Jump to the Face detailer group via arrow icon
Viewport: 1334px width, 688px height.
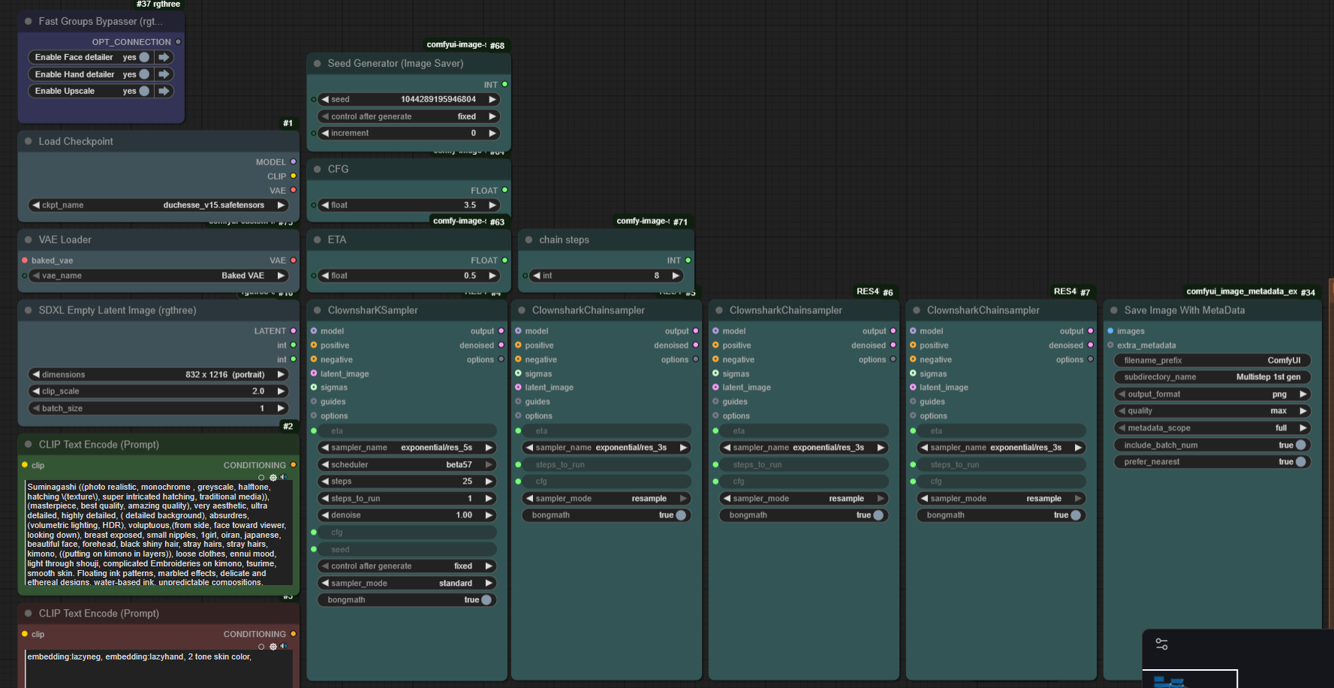coord(164,57)
